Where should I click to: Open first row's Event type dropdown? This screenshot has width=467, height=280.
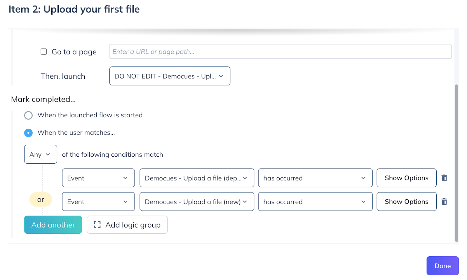[98, 178]
